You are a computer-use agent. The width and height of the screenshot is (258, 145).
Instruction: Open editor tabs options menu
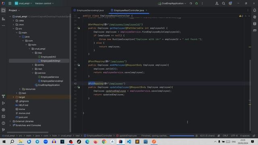[x=248, y=10]
